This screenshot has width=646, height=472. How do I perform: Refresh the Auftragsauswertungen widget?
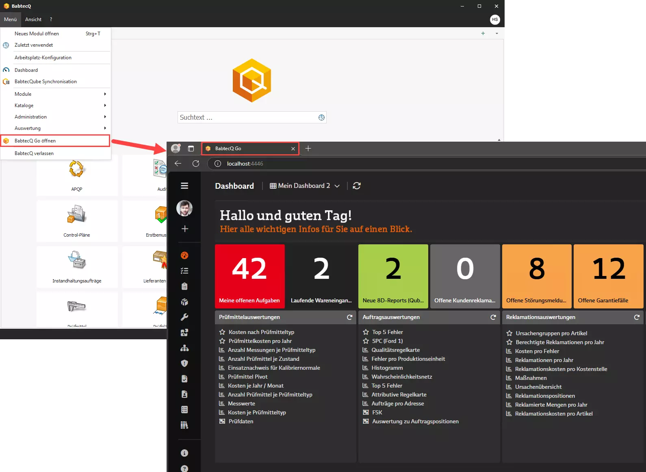[x=493, y=317]
